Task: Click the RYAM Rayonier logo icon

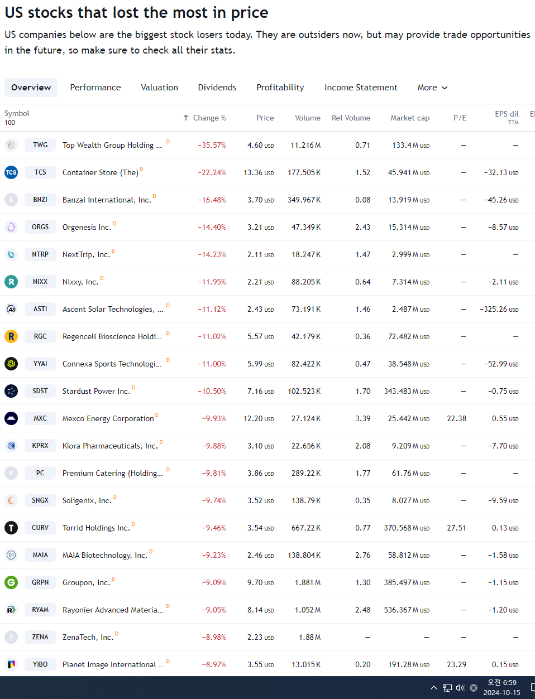Action: (x=11, y=610)
